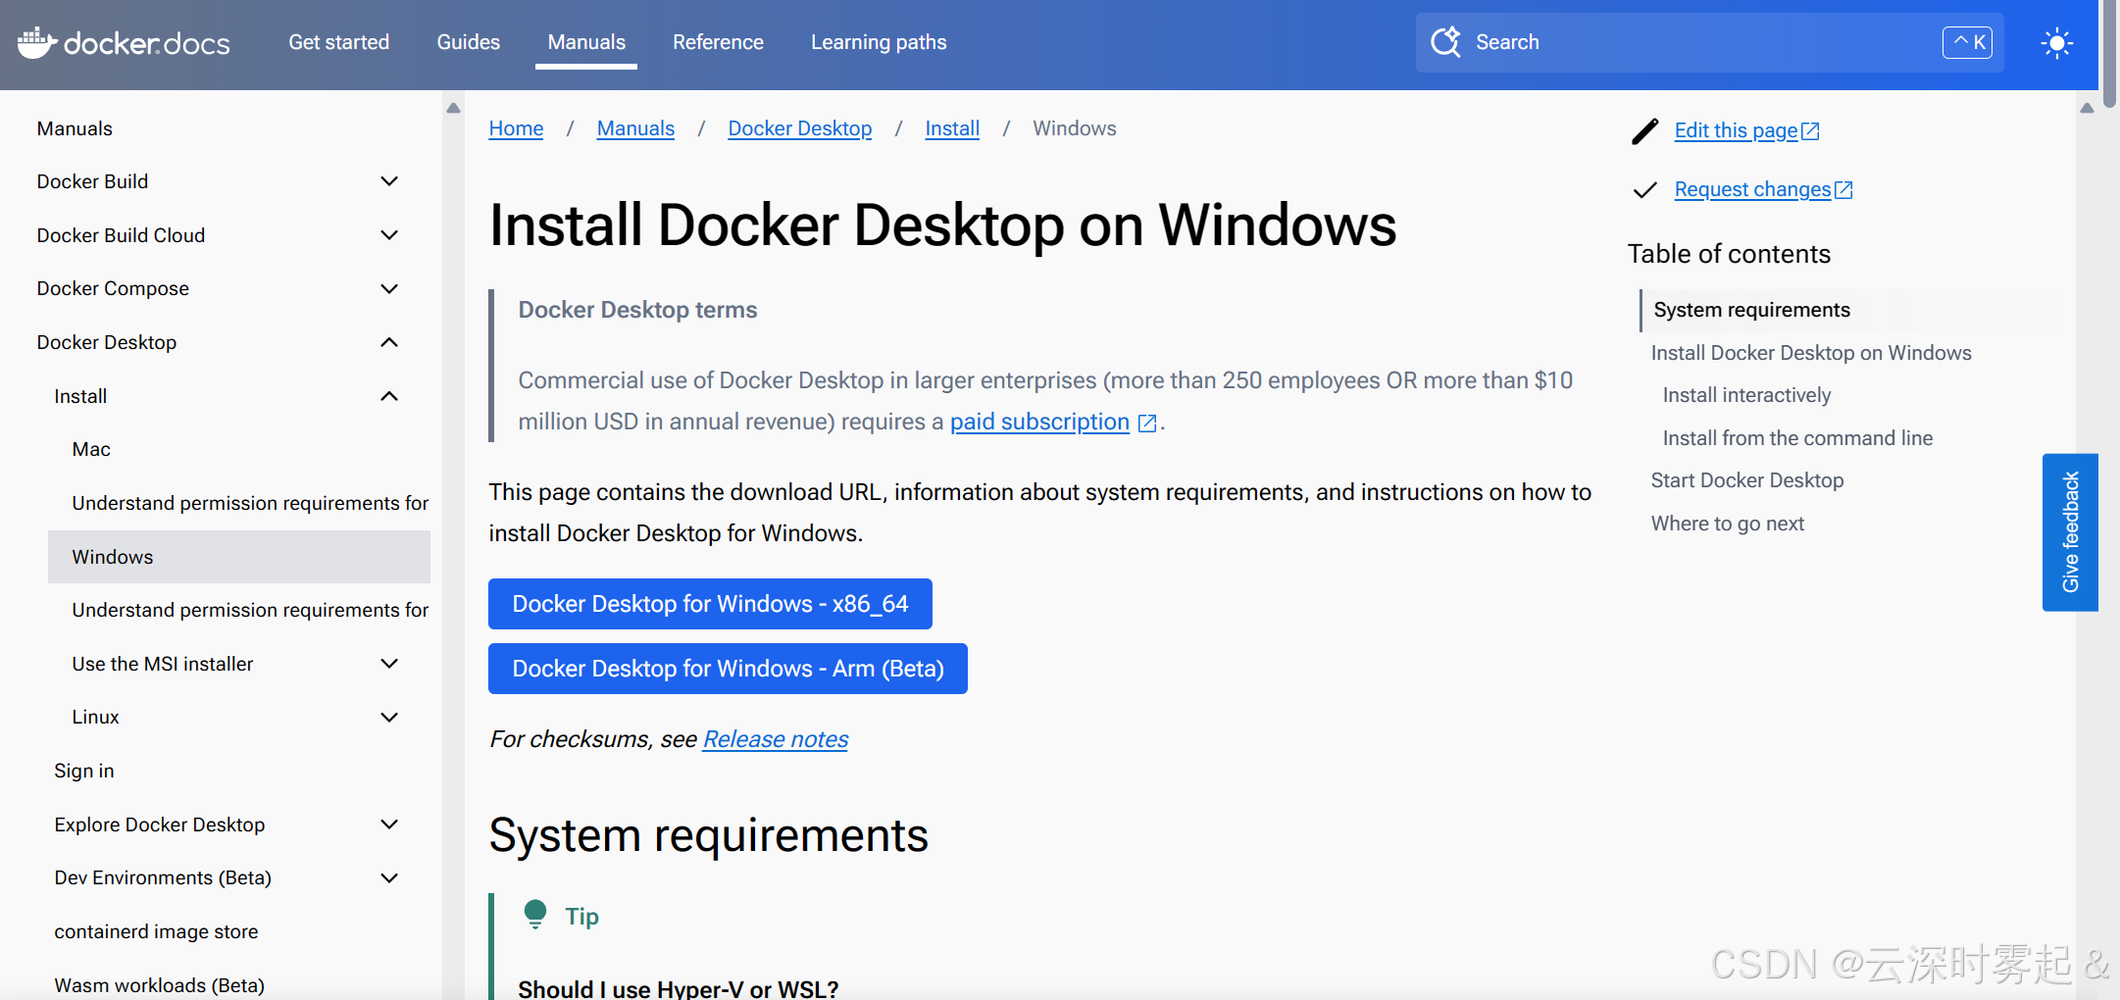The image size is (2120, 1000).
Task: Open the Reference nav item
Action: (x=718, y=42)
